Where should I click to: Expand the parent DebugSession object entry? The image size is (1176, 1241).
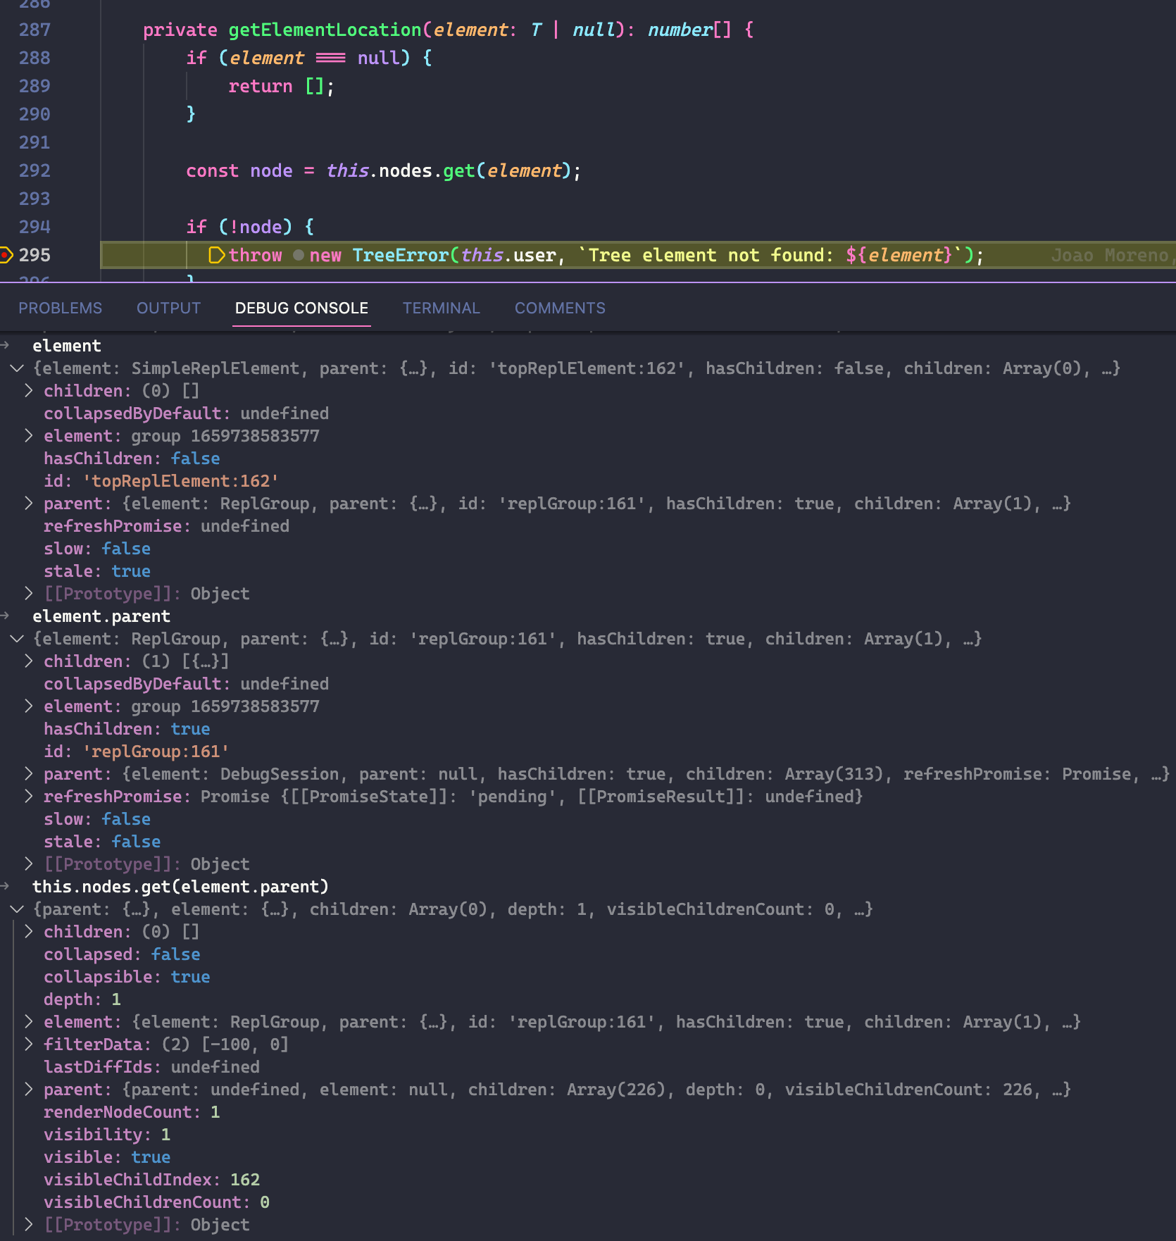tap(28, 774)
